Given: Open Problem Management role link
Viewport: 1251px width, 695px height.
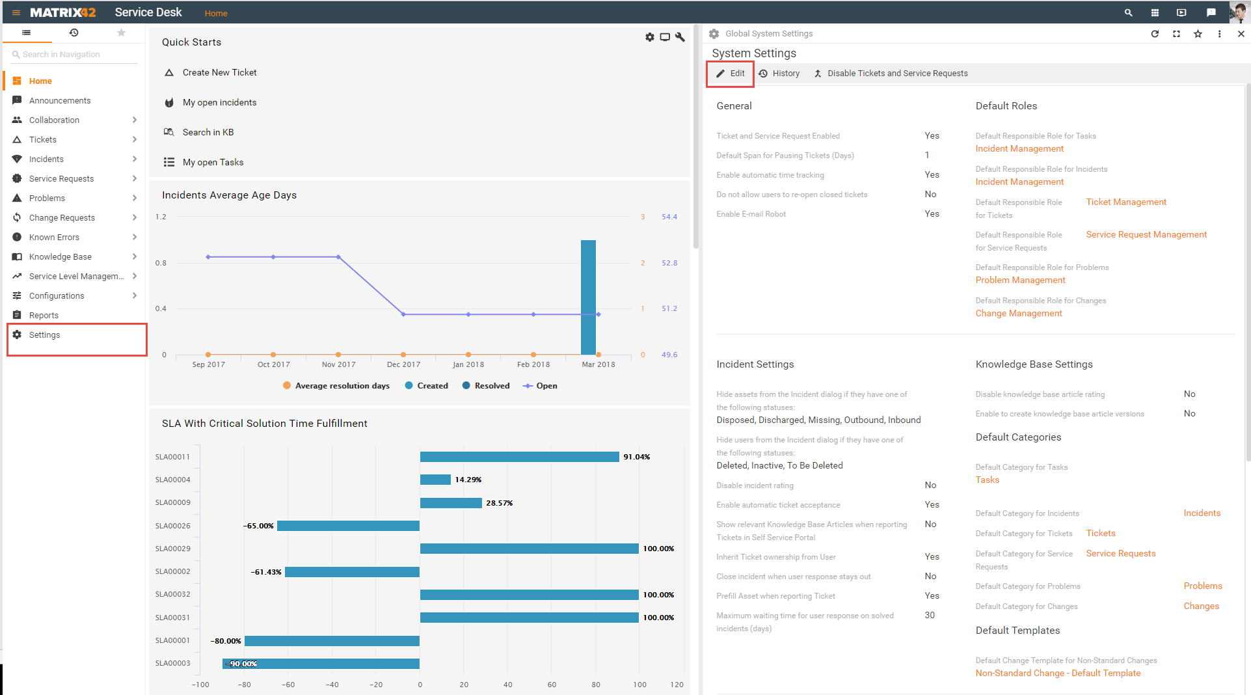Looking at the screenshot, I should tap(1020, 280).
